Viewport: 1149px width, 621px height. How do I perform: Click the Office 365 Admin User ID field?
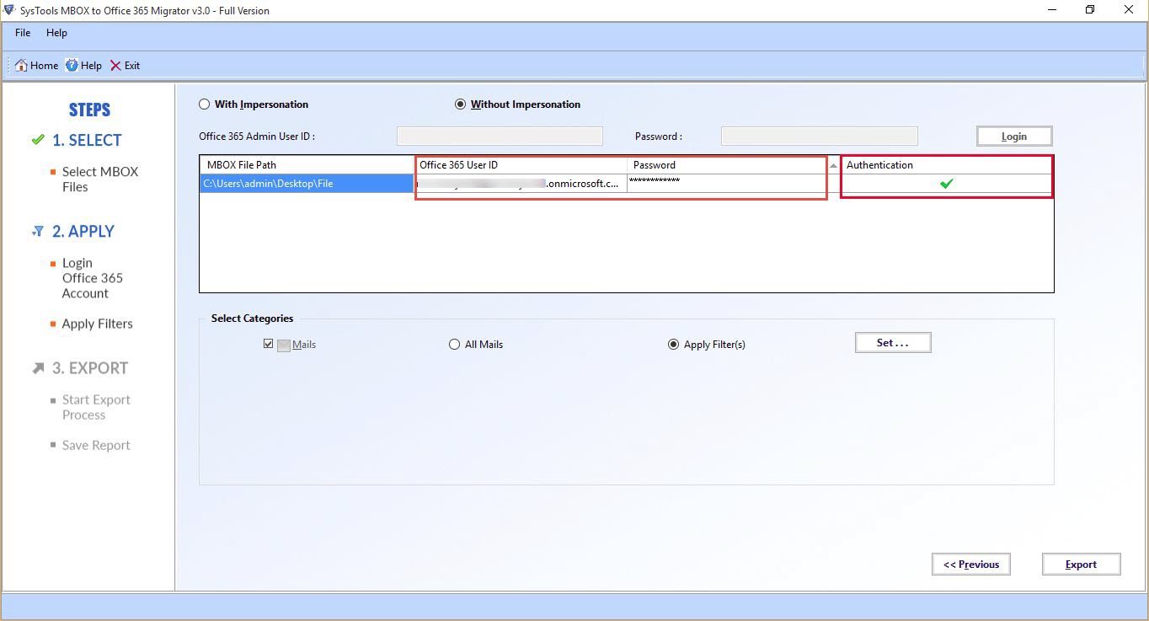[x=500, y=137]
